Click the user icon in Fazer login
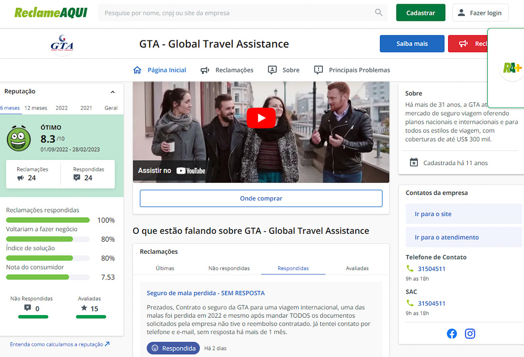The height and width of the screenshot is (357, 524). click(461, 13)
